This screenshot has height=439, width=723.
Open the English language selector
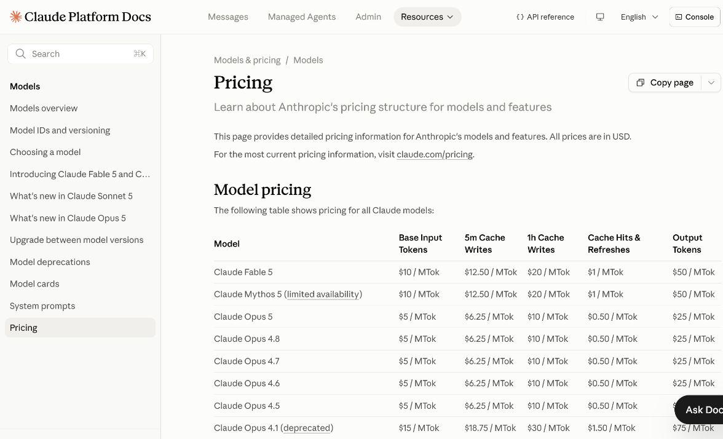[x=639, y=17]
